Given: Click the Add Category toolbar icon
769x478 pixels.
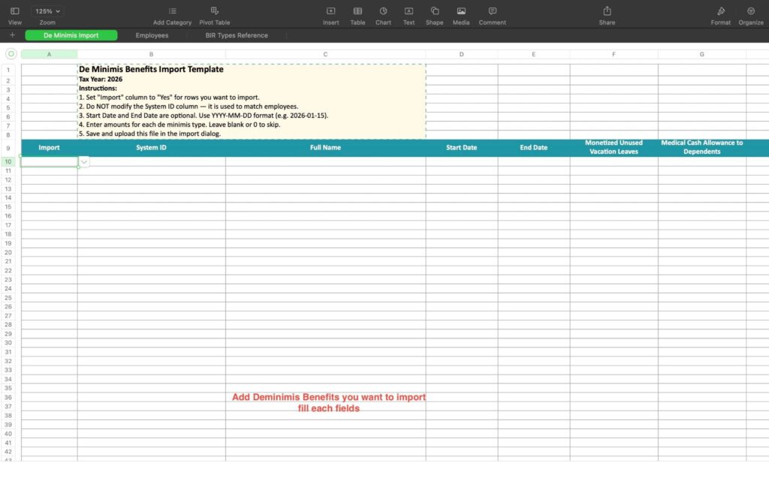Looking at the screenshot, I should (x=172, y=11).
